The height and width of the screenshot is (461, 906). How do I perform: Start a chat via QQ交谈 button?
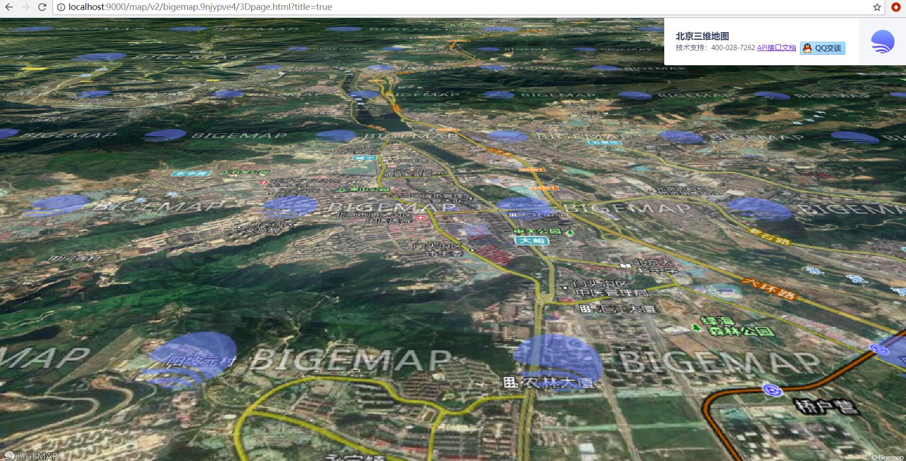click(x=822, y=48)
